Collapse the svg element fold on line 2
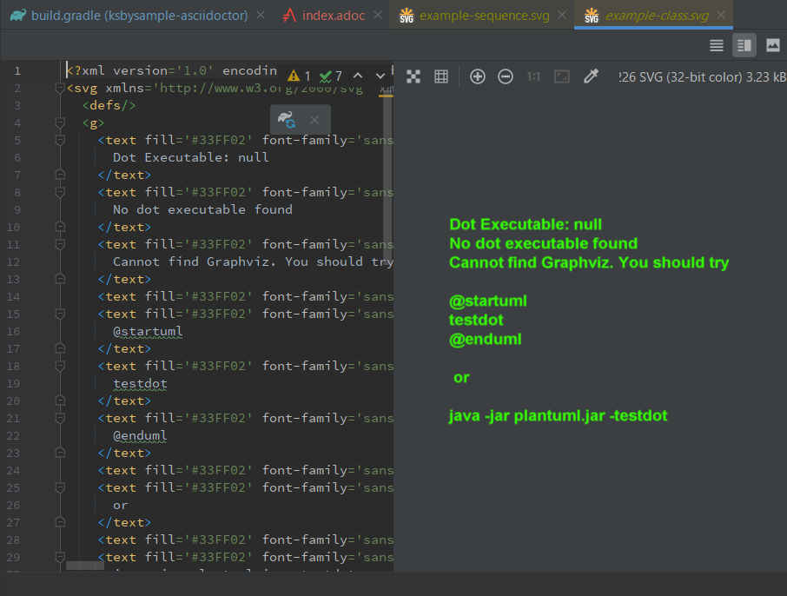This screenshot has height=596, width=787. pyautogui.click(x=60, y=89)
